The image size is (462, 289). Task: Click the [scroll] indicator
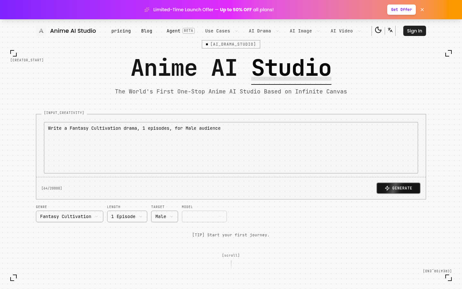pyautogui.click(x=231, y=255)
